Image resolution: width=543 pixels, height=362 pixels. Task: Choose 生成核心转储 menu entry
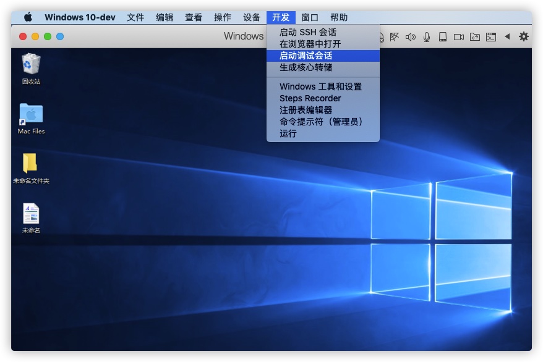pyautogui.click(x=323, y=67)
